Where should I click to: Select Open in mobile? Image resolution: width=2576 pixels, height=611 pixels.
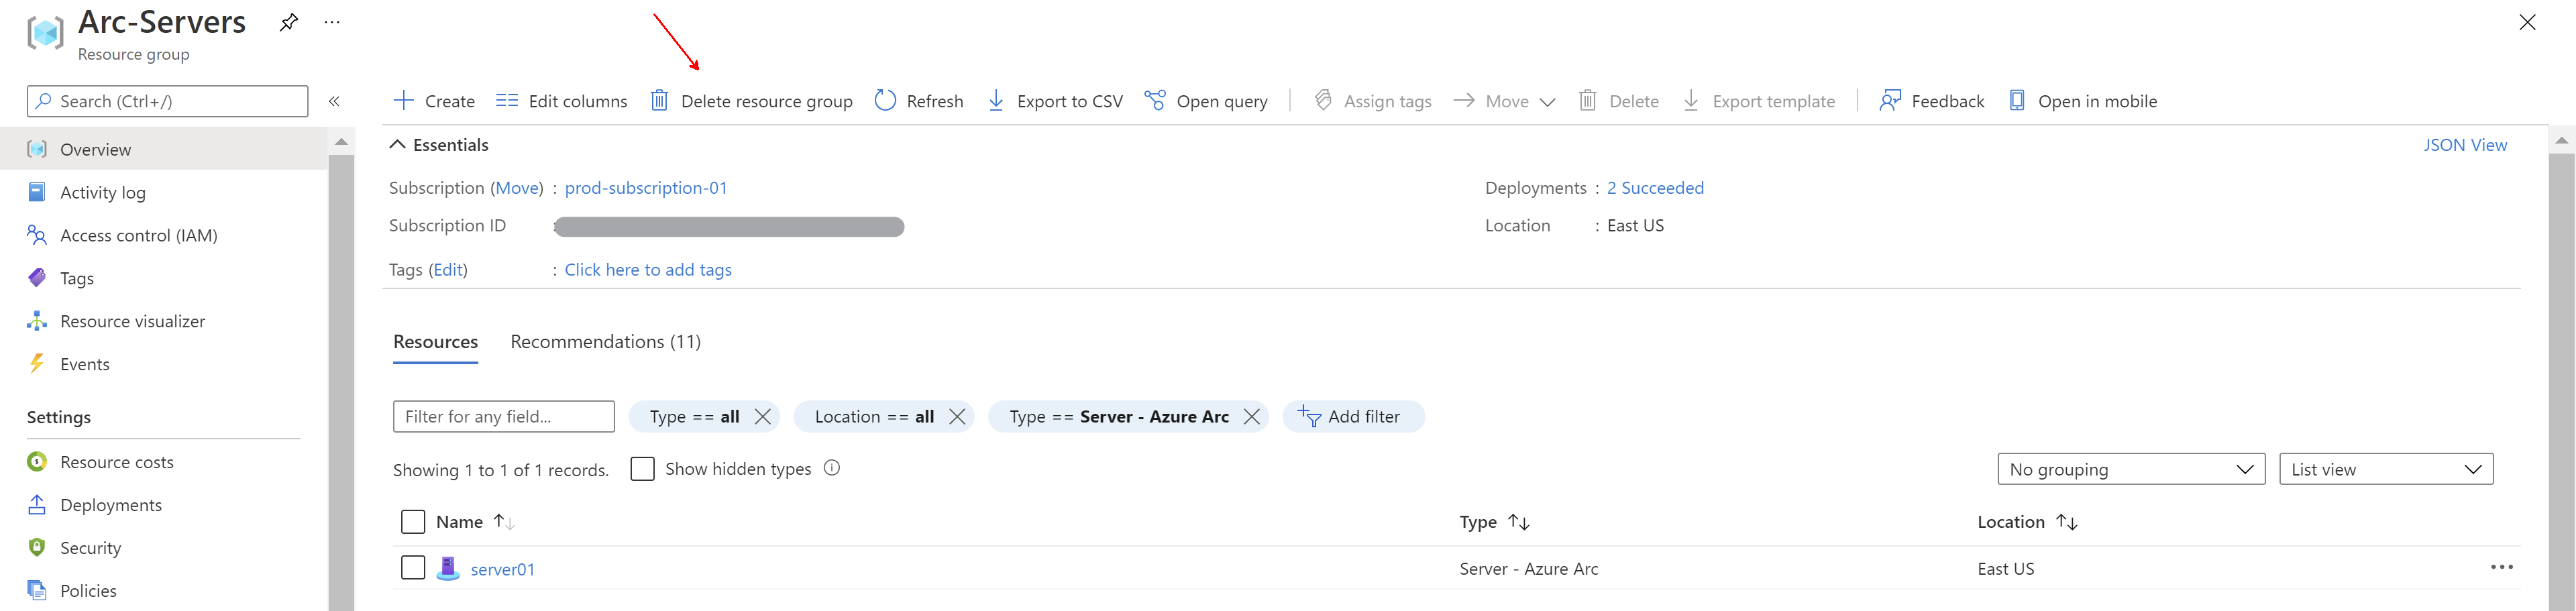pyautogui.click(x=2083, y=101)
